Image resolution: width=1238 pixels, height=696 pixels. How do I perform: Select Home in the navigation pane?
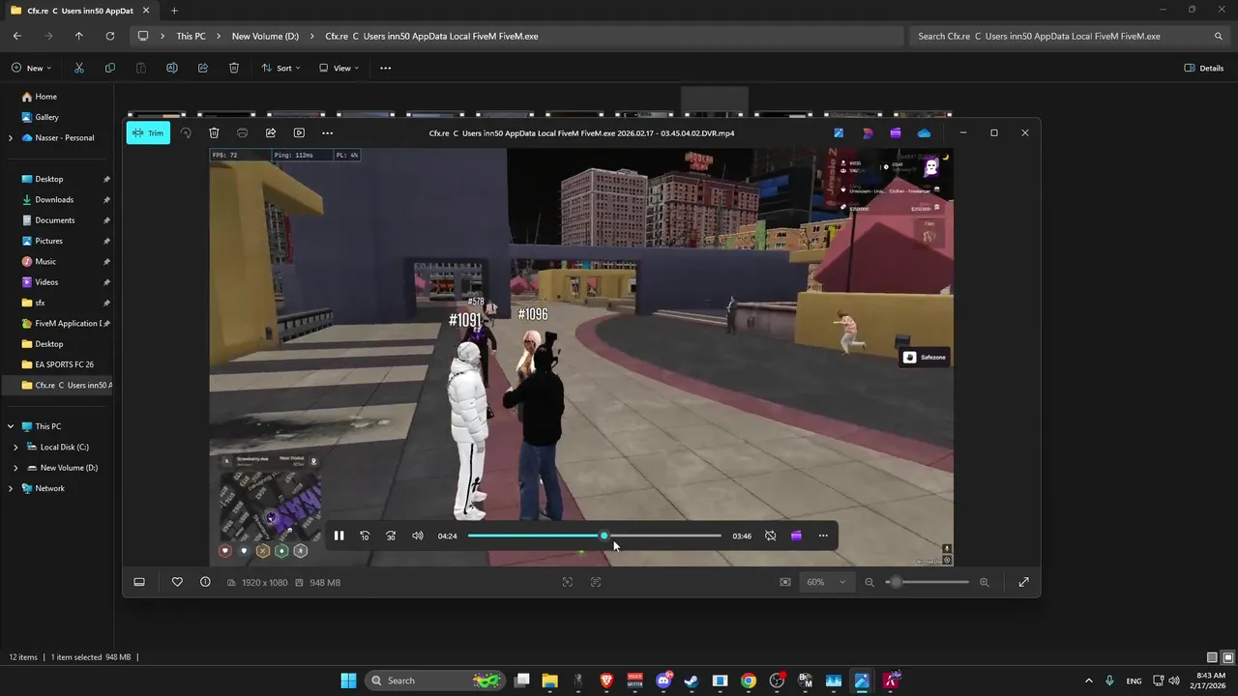click(45, 97)
